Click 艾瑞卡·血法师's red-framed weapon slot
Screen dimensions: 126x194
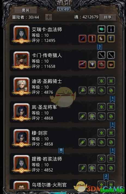(x=82, y=39)
